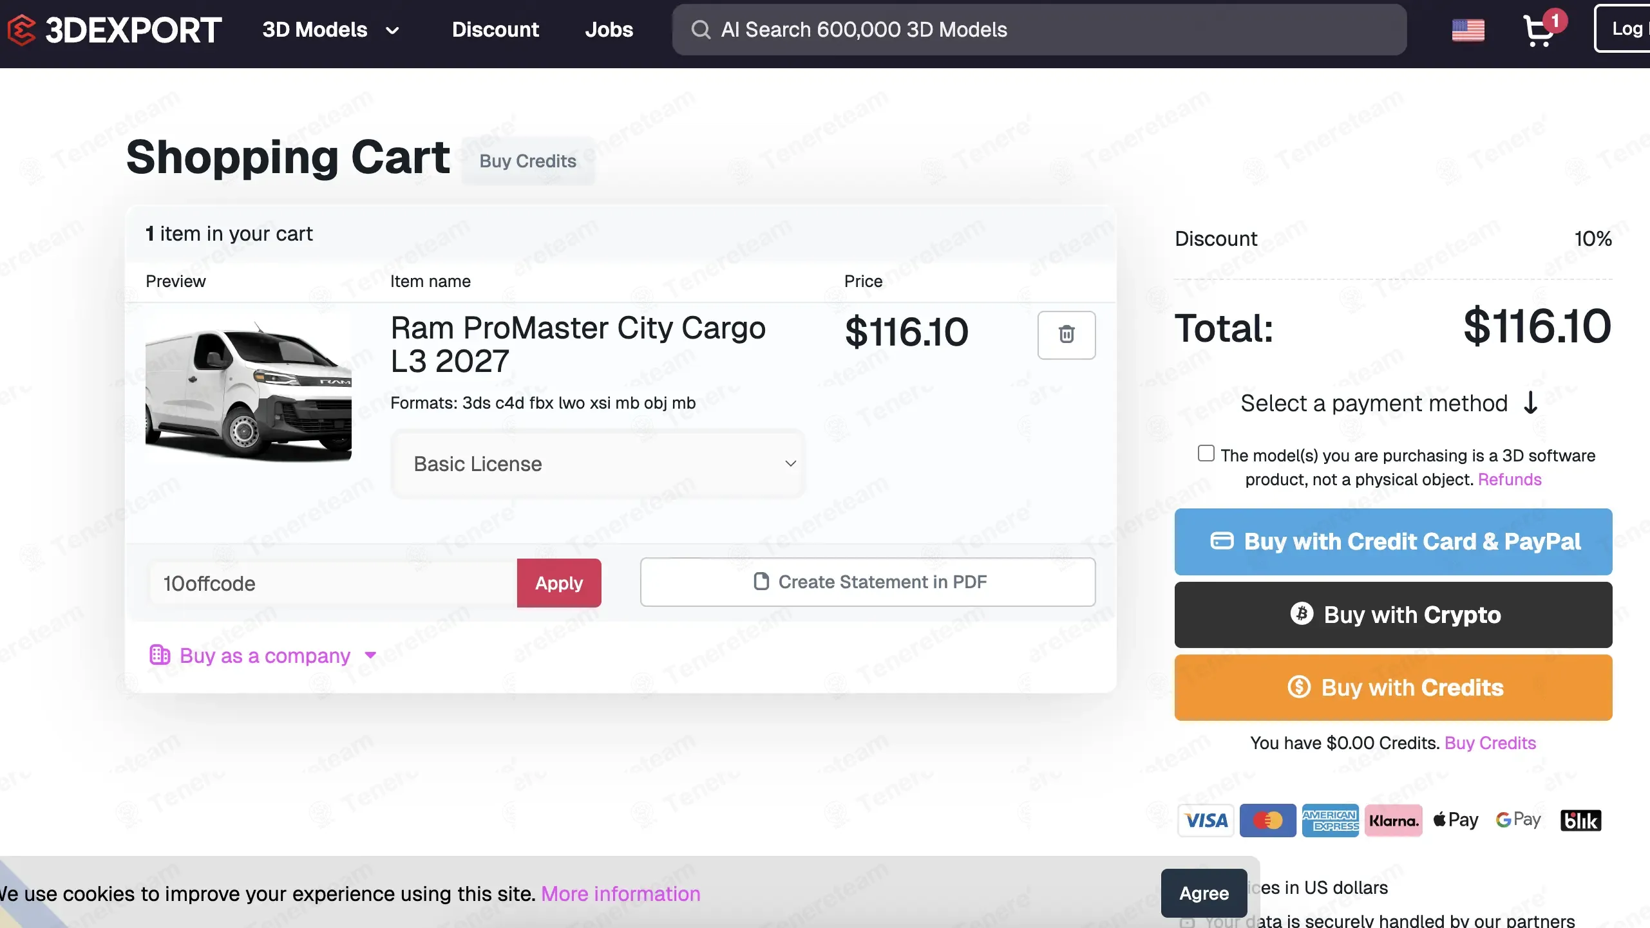1650x928 pixels.
Task: Click the Visa payment logo
Action: [1206, 820]
